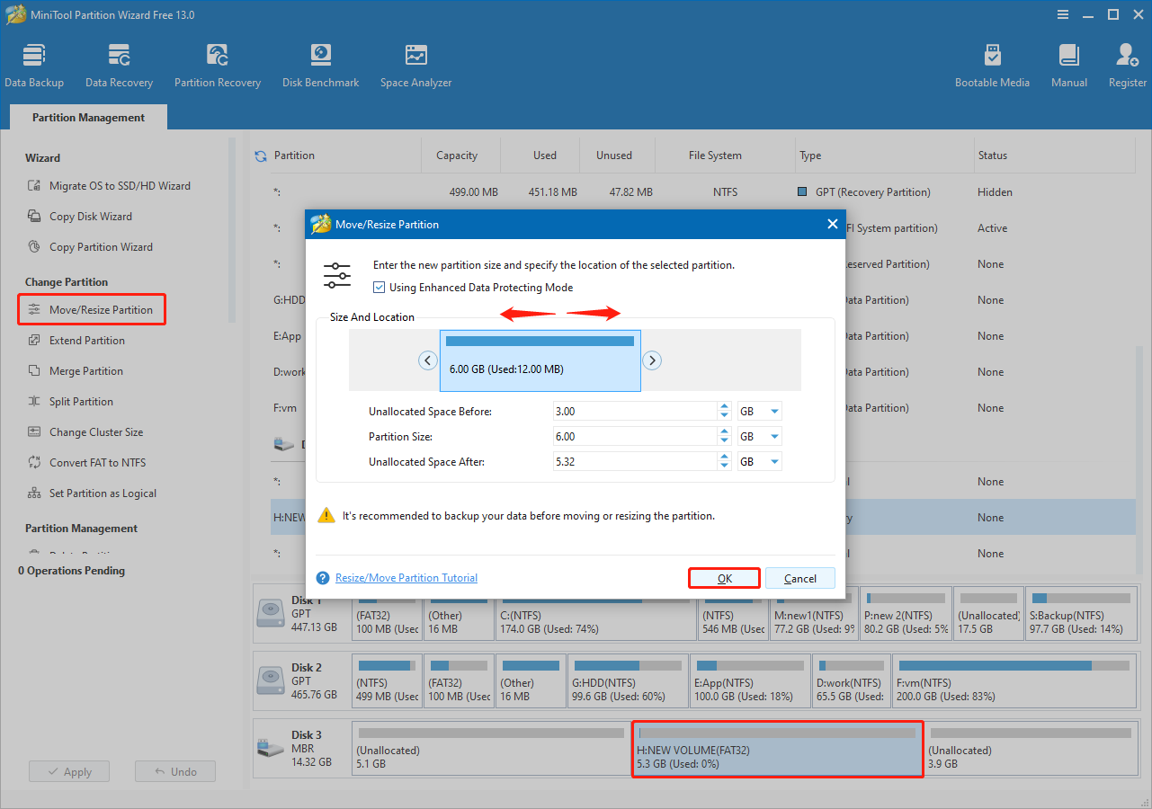Select Partition Recovery from toolbar
The width and height of the screenshot is (1152, 809).
pyautogui.click(x=217, y=63)
